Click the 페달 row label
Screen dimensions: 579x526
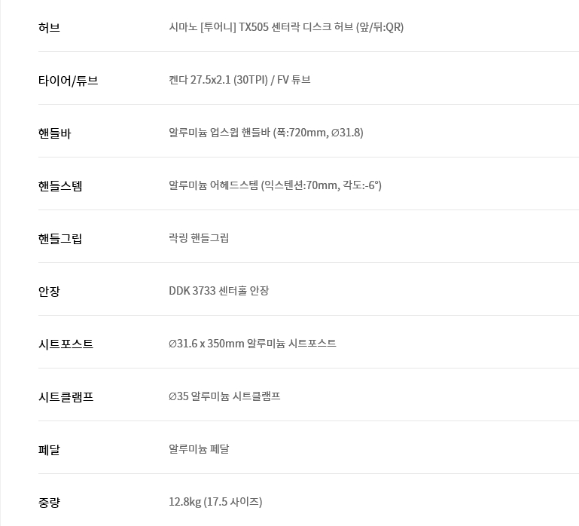pyautogui.click(x=49, y=450)
